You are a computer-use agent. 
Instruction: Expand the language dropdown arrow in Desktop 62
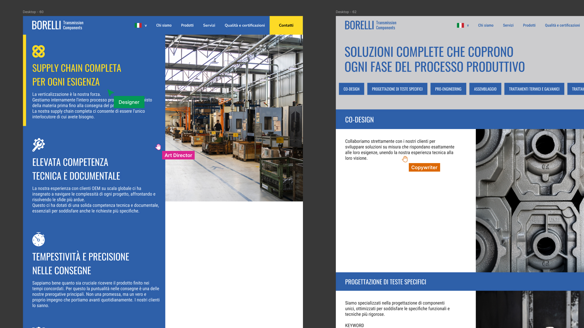pyautogui.click(x=468, y=26)
